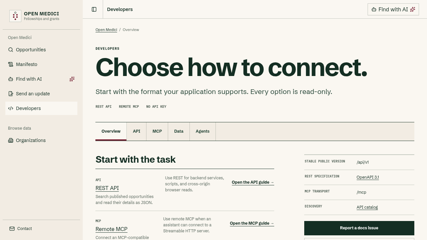Click the STABLE PUBLIC VERSION label
The height and width of the screenshot is (240, 427).
click(x=325, y=161)
